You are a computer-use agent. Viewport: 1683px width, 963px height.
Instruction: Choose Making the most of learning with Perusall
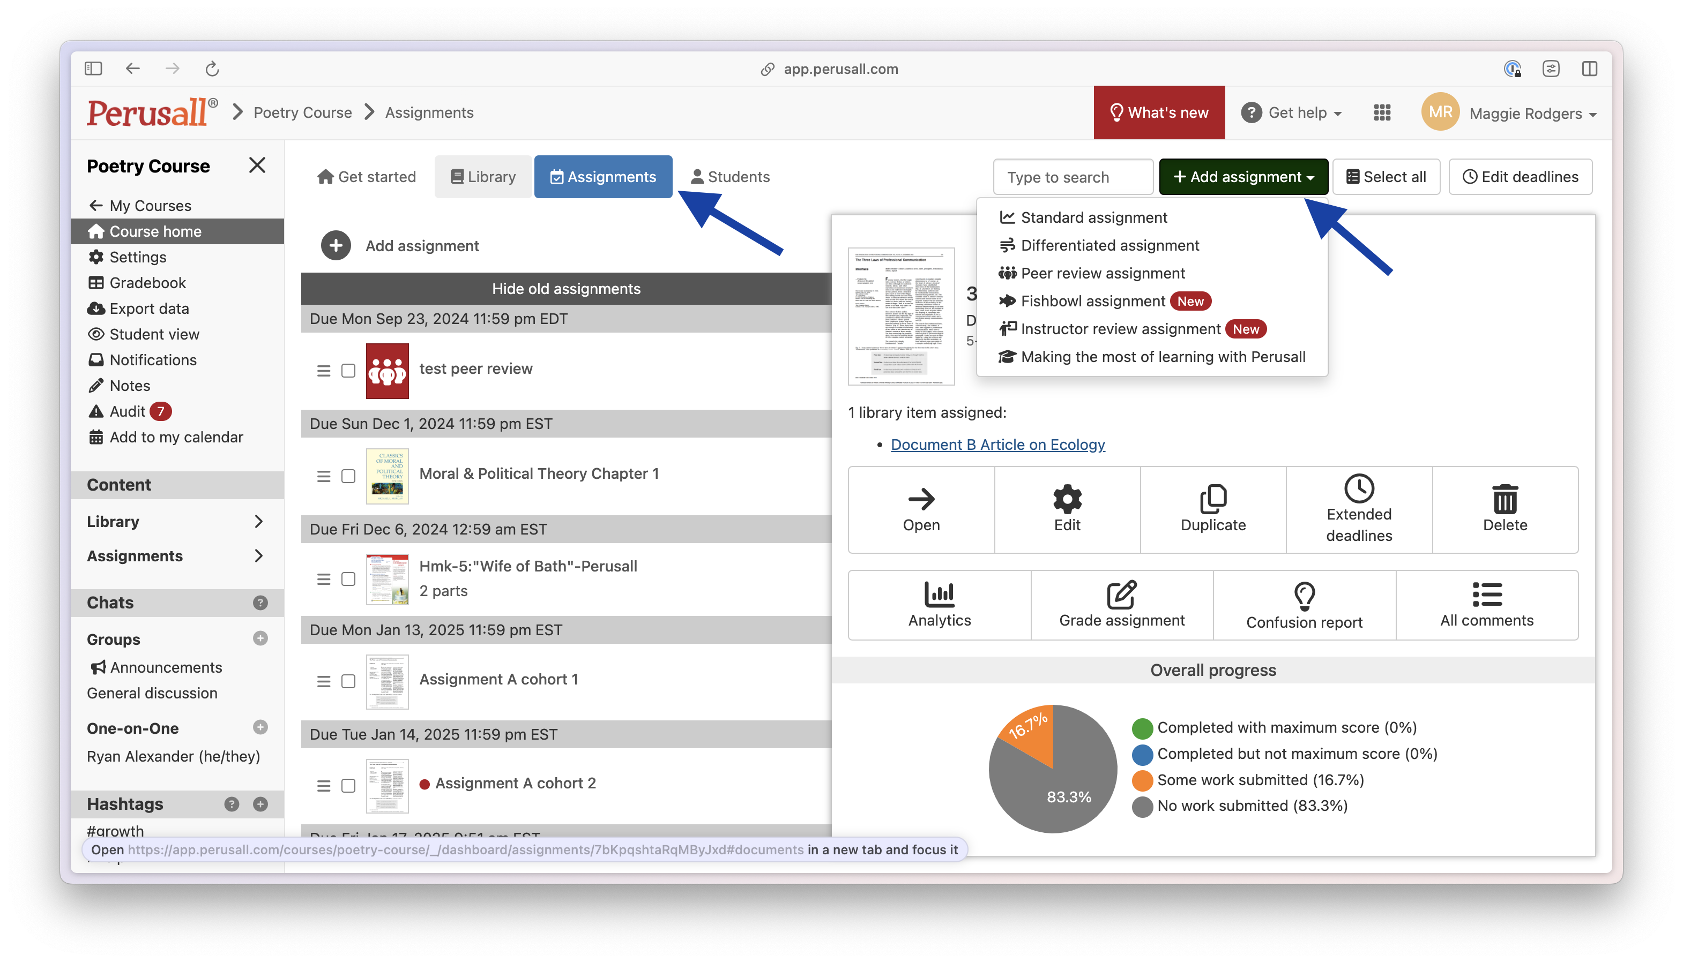[1151, 357]
